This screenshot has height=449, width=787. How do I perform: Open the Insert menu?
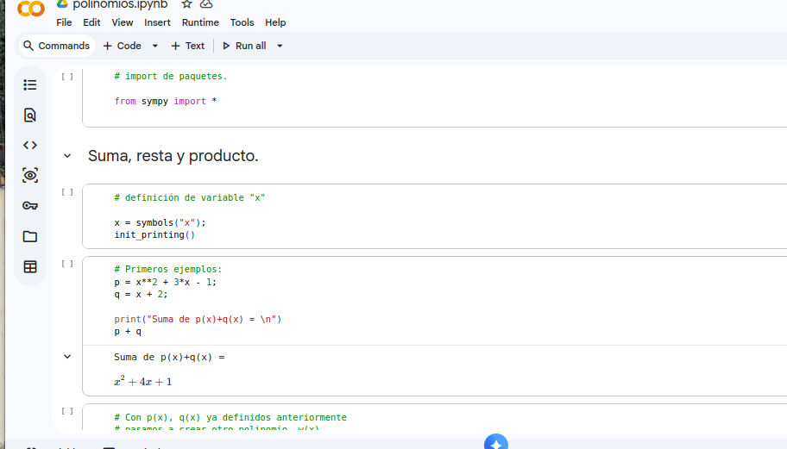coord(157,22)
